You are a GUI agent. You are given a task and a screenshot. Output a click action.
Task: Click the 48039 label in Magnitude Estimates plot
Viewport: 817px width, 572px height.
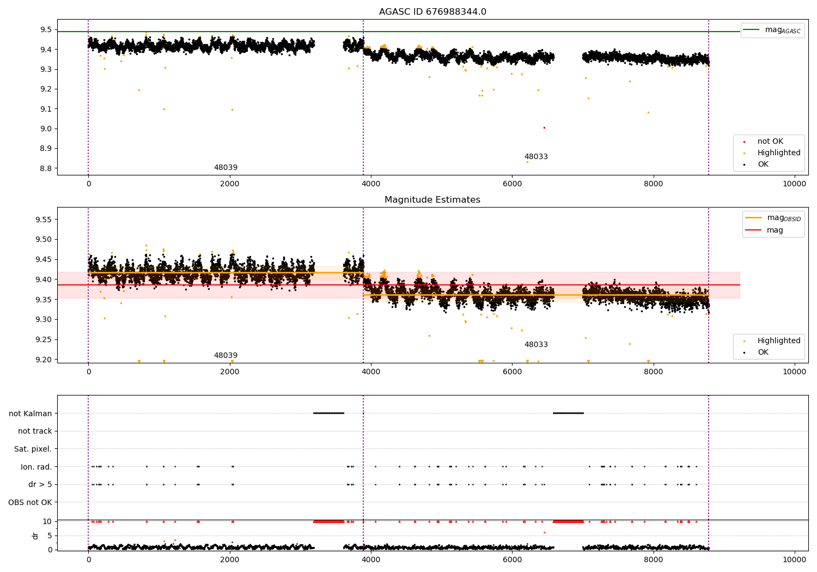pos(225,356)
